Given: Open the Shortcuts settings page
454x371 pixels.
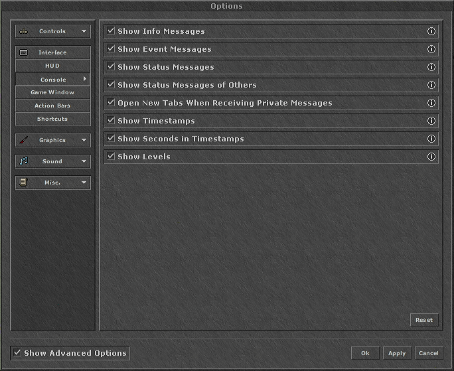Looking at the screenshot, I should click(x=52, y=119).
